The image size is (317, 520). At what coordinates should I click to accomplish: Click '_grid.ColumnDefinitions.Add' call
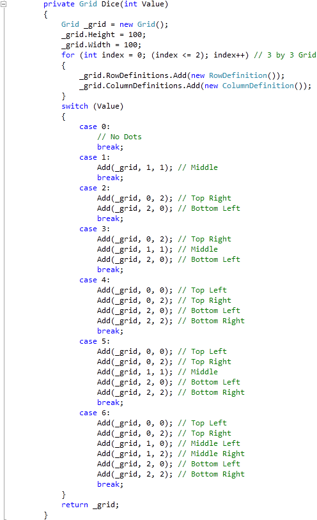[139, 86]
